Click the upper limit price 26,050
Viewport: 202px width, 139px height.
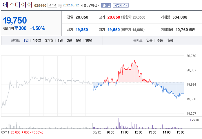click(138, 17)
